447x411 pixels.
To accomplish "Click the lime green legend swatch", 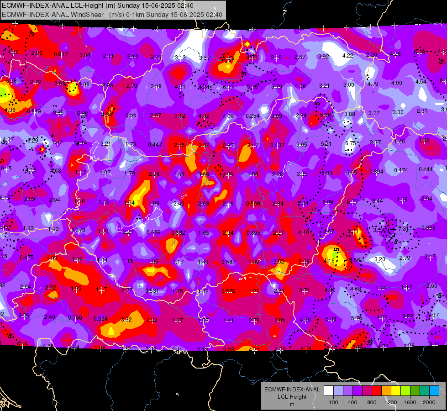I will (x=405, y=390).
